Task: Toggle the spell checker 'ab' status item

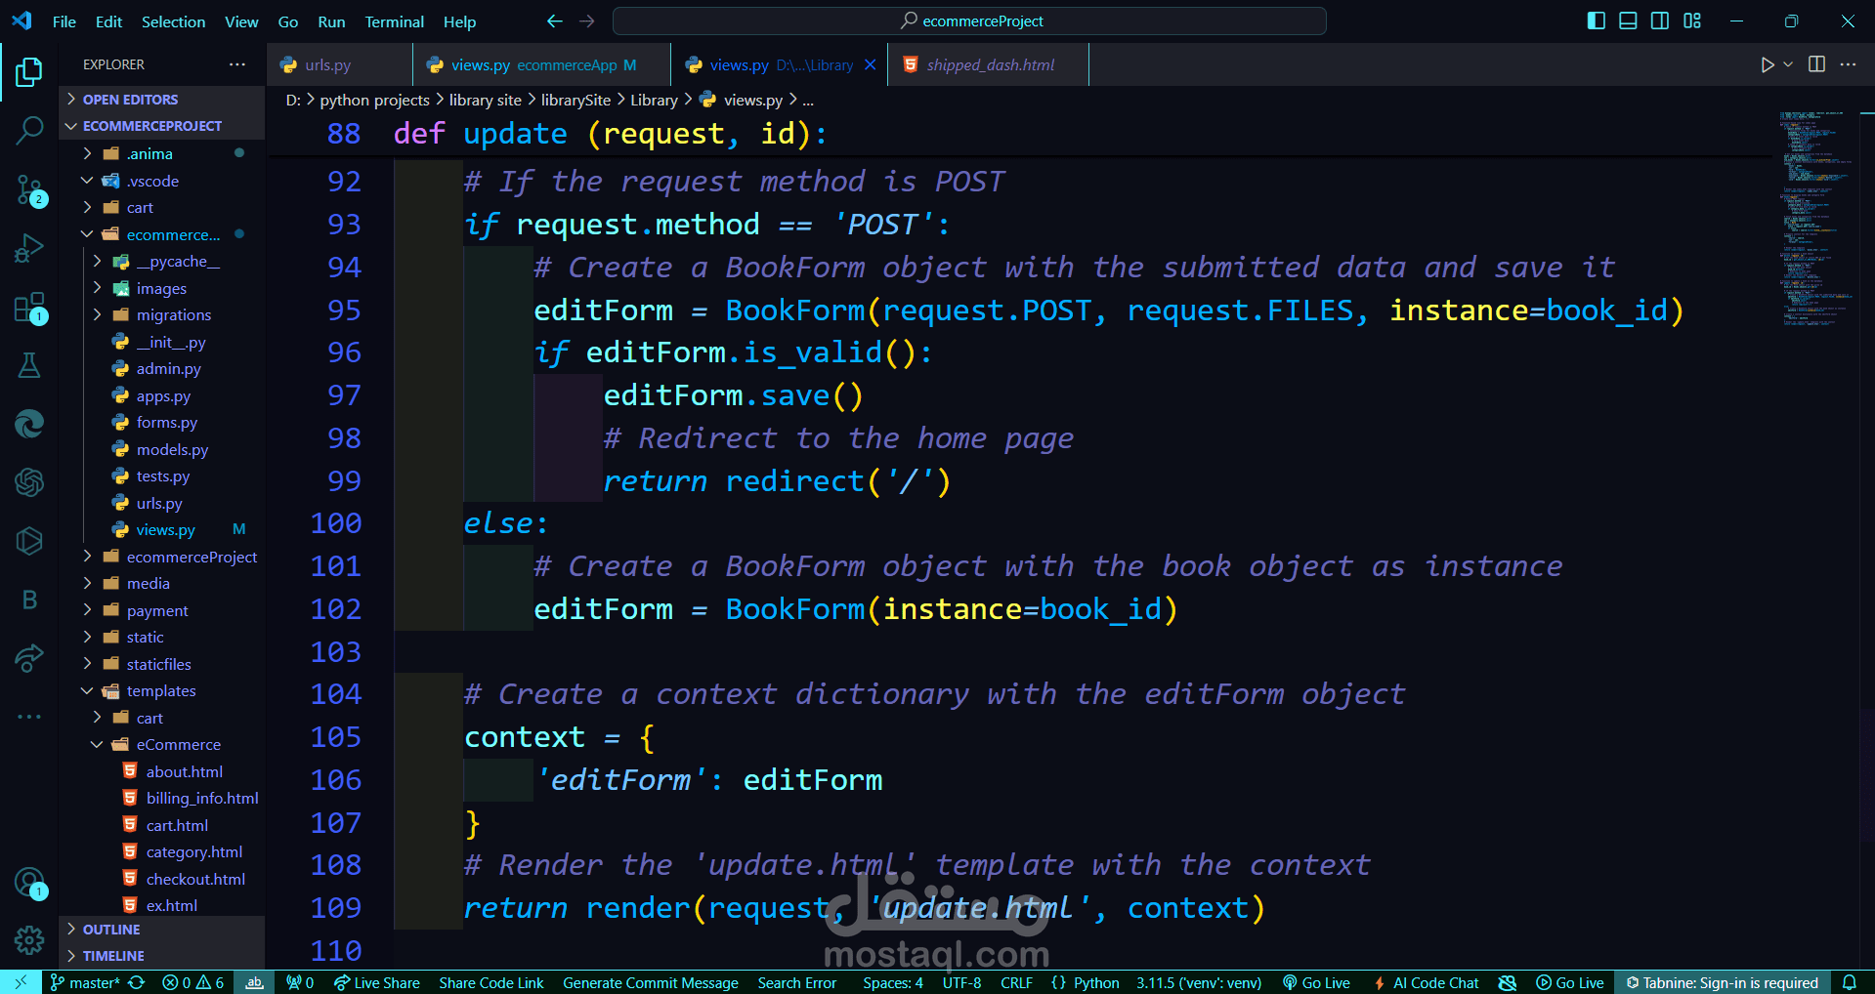Action: click(254, 982)
